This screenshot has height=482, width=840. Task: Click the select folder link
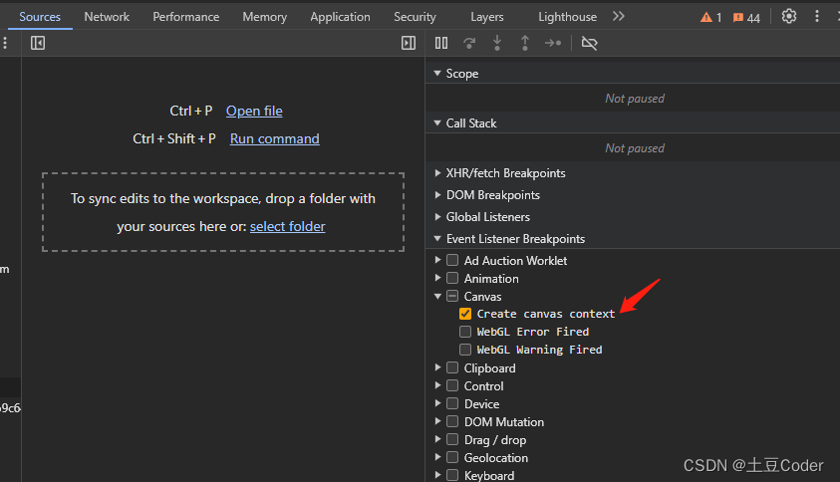tap(287, 226)
